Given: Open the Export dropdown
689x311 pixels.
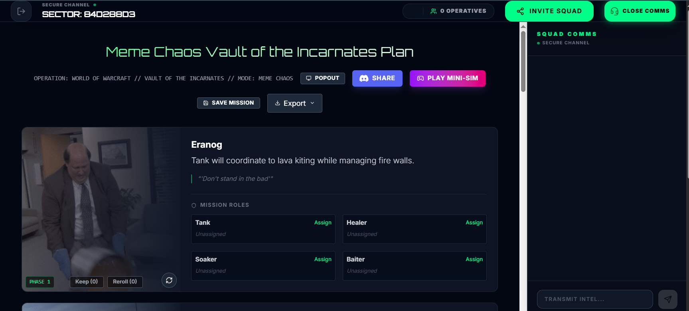Looking at the screenshot, I should coord(295,103).
